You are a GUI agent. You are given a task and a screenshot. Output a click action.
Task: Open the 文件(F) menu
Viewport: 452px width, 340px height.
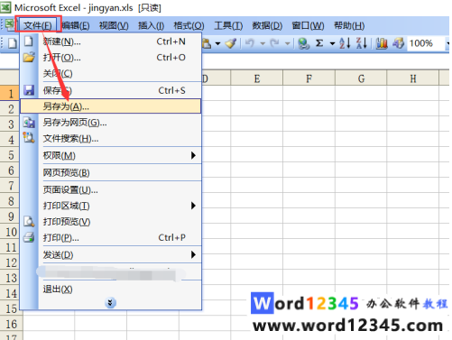pyautogui.click(x=38, y=25)
